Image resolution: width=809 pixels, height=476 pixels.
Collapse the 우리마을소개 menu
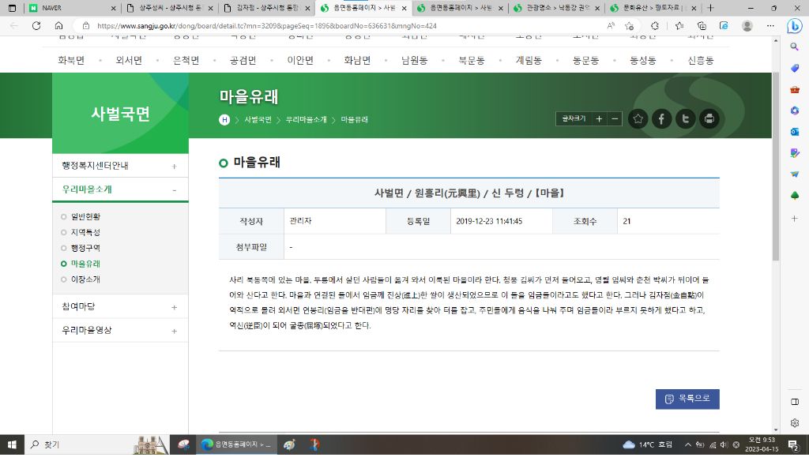(x=174, y=190)
